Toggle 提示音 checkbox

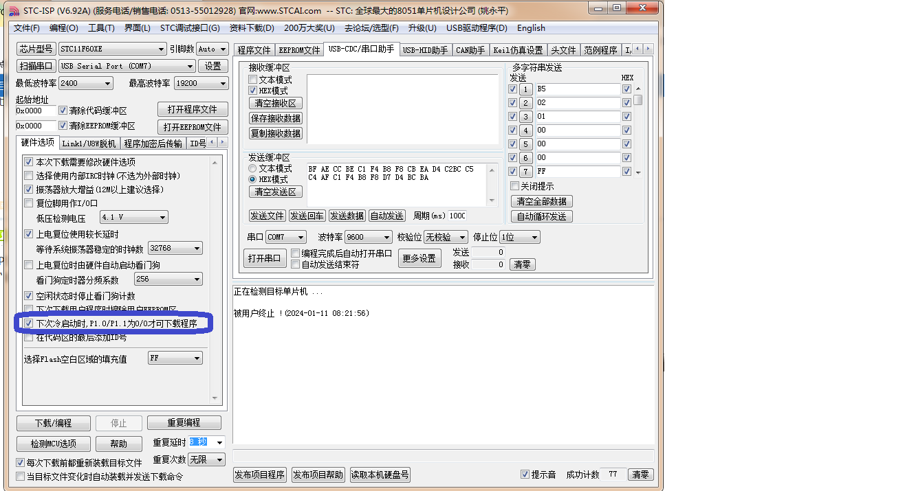pos(525,475)
